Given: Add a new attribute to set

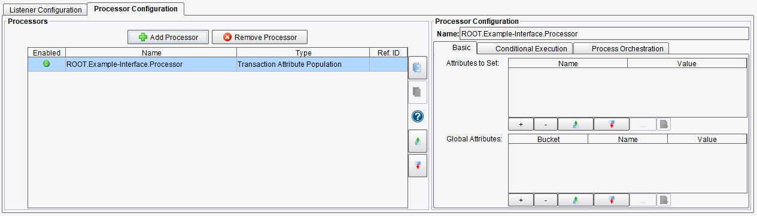Looking at the screenshot, I should (x=521, y=124).
